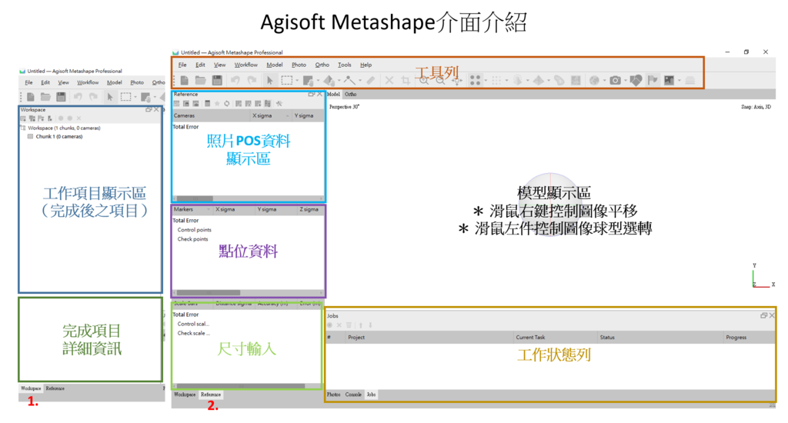The height and width of the screenshot is (423, 788).
Task: Open dropdown arrow beside Show cameras icon
Action: point(626,81)
